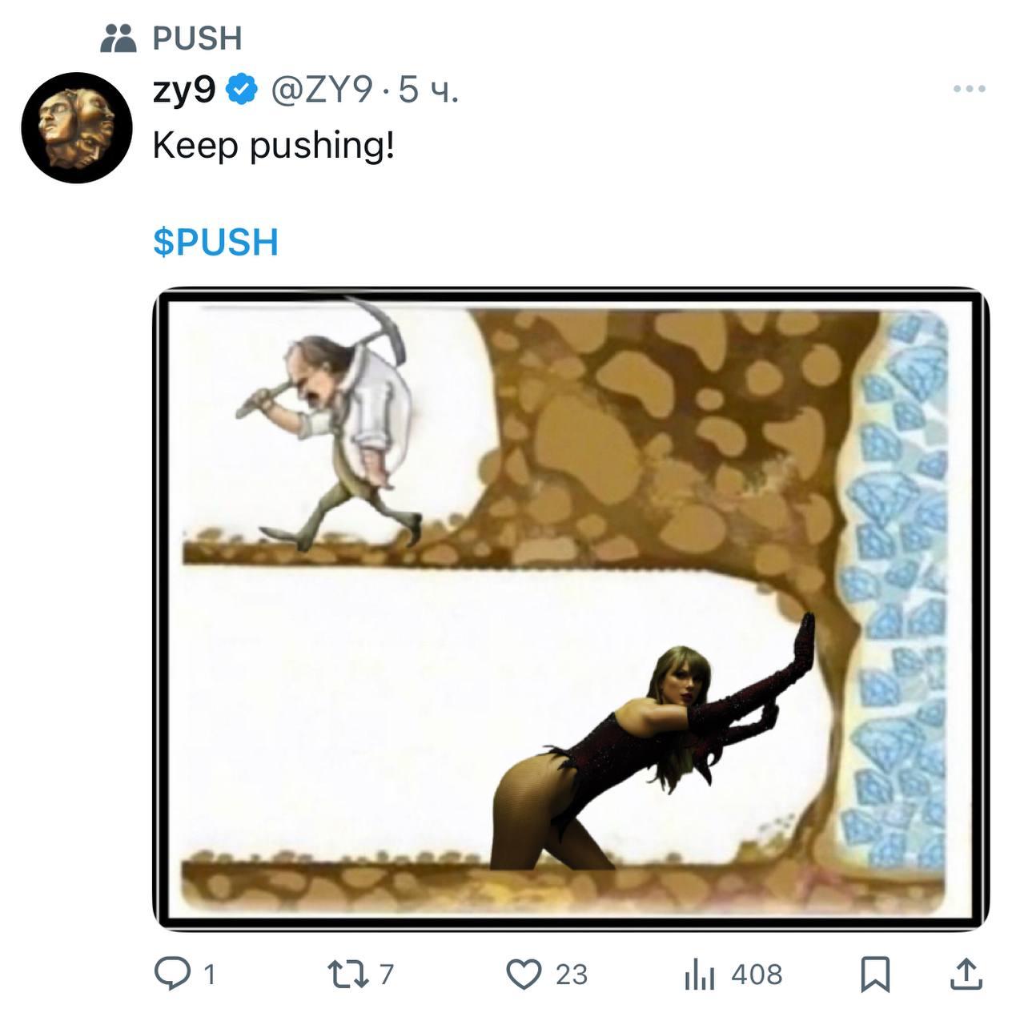Image resolution: width=1012 pixels, height=1025 pixels.
Task: Open the share upload icon
Action: 966,973
